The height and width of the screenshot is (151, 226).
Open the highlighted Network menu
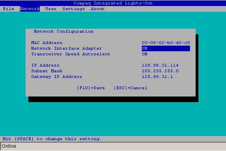30,9
